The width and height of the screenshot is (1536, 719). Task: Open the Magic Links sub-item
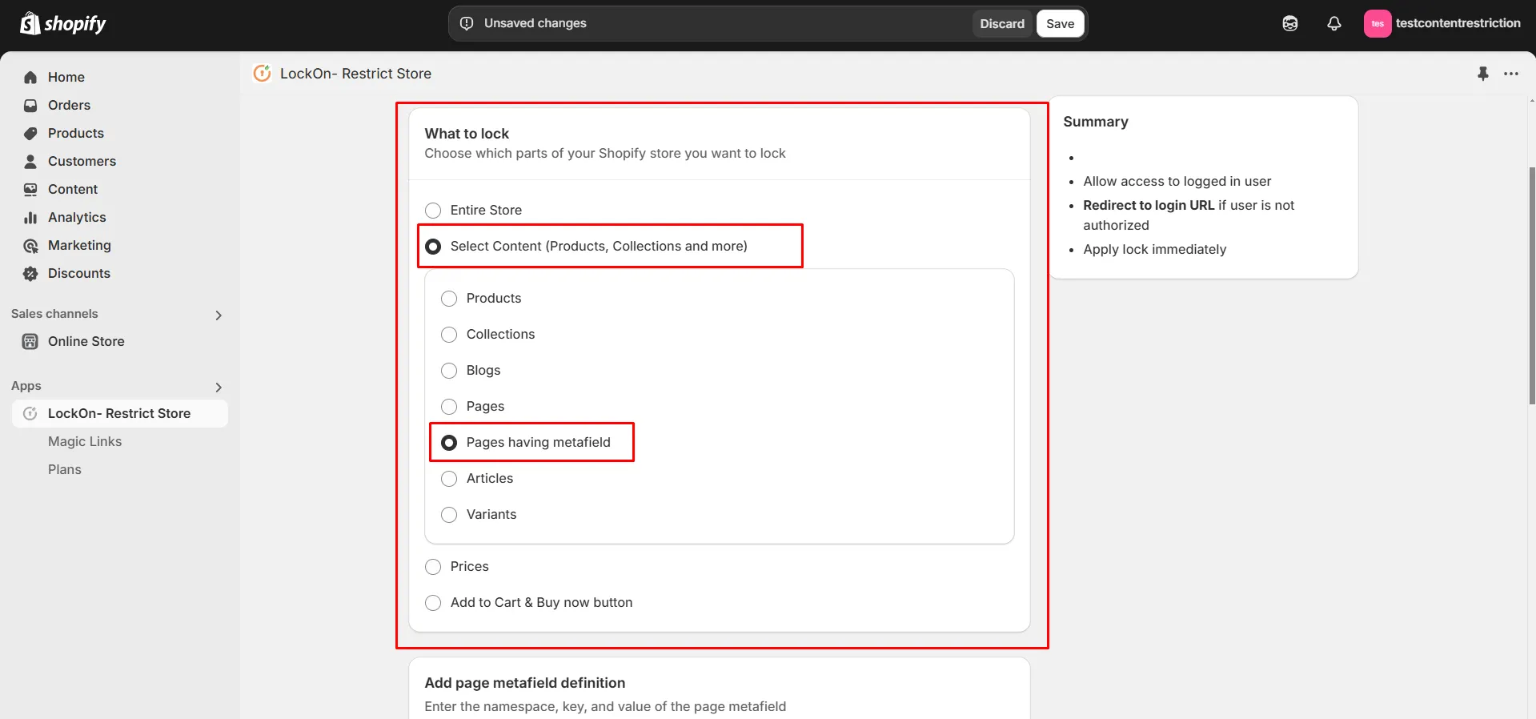85,441
